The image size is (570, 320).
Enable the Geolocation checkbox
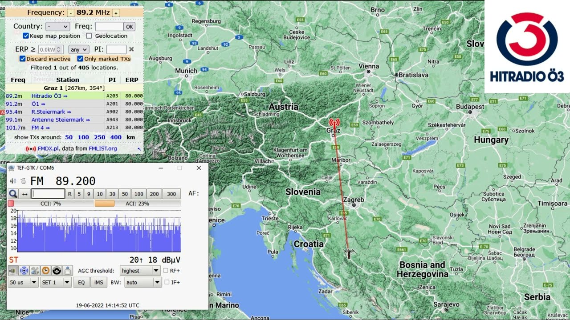(89, 36)
